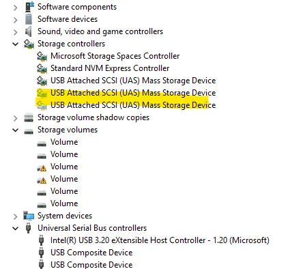Click the Intel USB 3.20 Host Controller icon

point(41,240)
